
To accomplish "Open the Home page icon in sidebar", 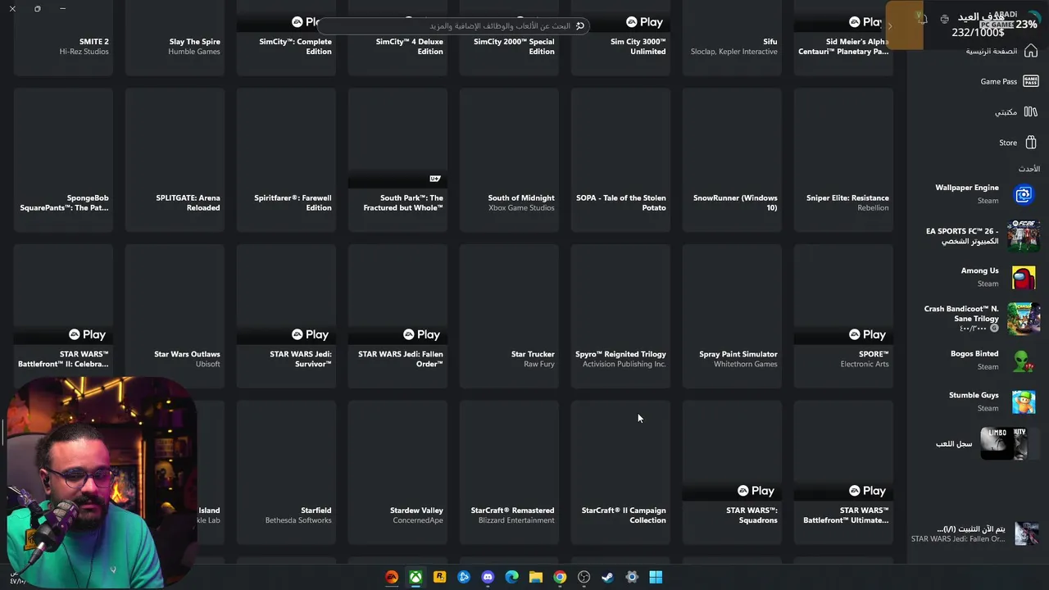I will click(1031, 51).
